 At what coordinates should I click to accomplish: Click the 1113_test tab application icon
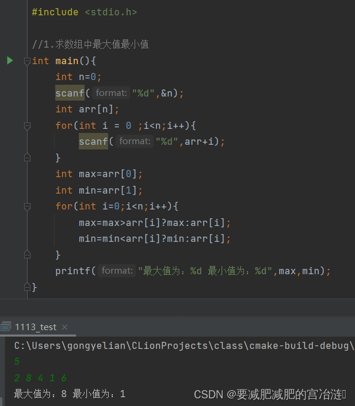6,327
